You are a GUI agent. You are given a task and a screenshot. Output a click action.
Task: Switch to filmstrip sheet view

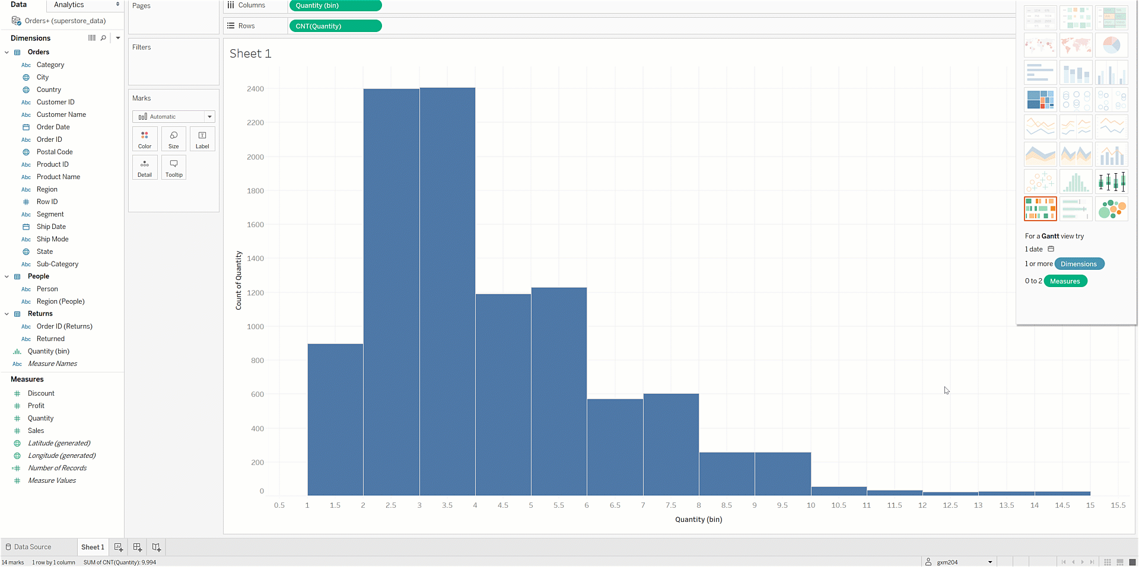click(x=1119, y=562)
